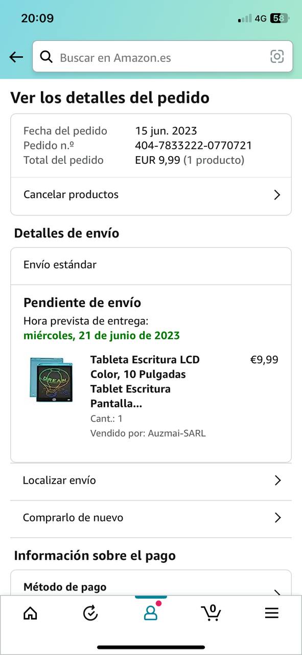Focus the Buscar en Amazon.es field
302x655 pixels.
point(162,56)
